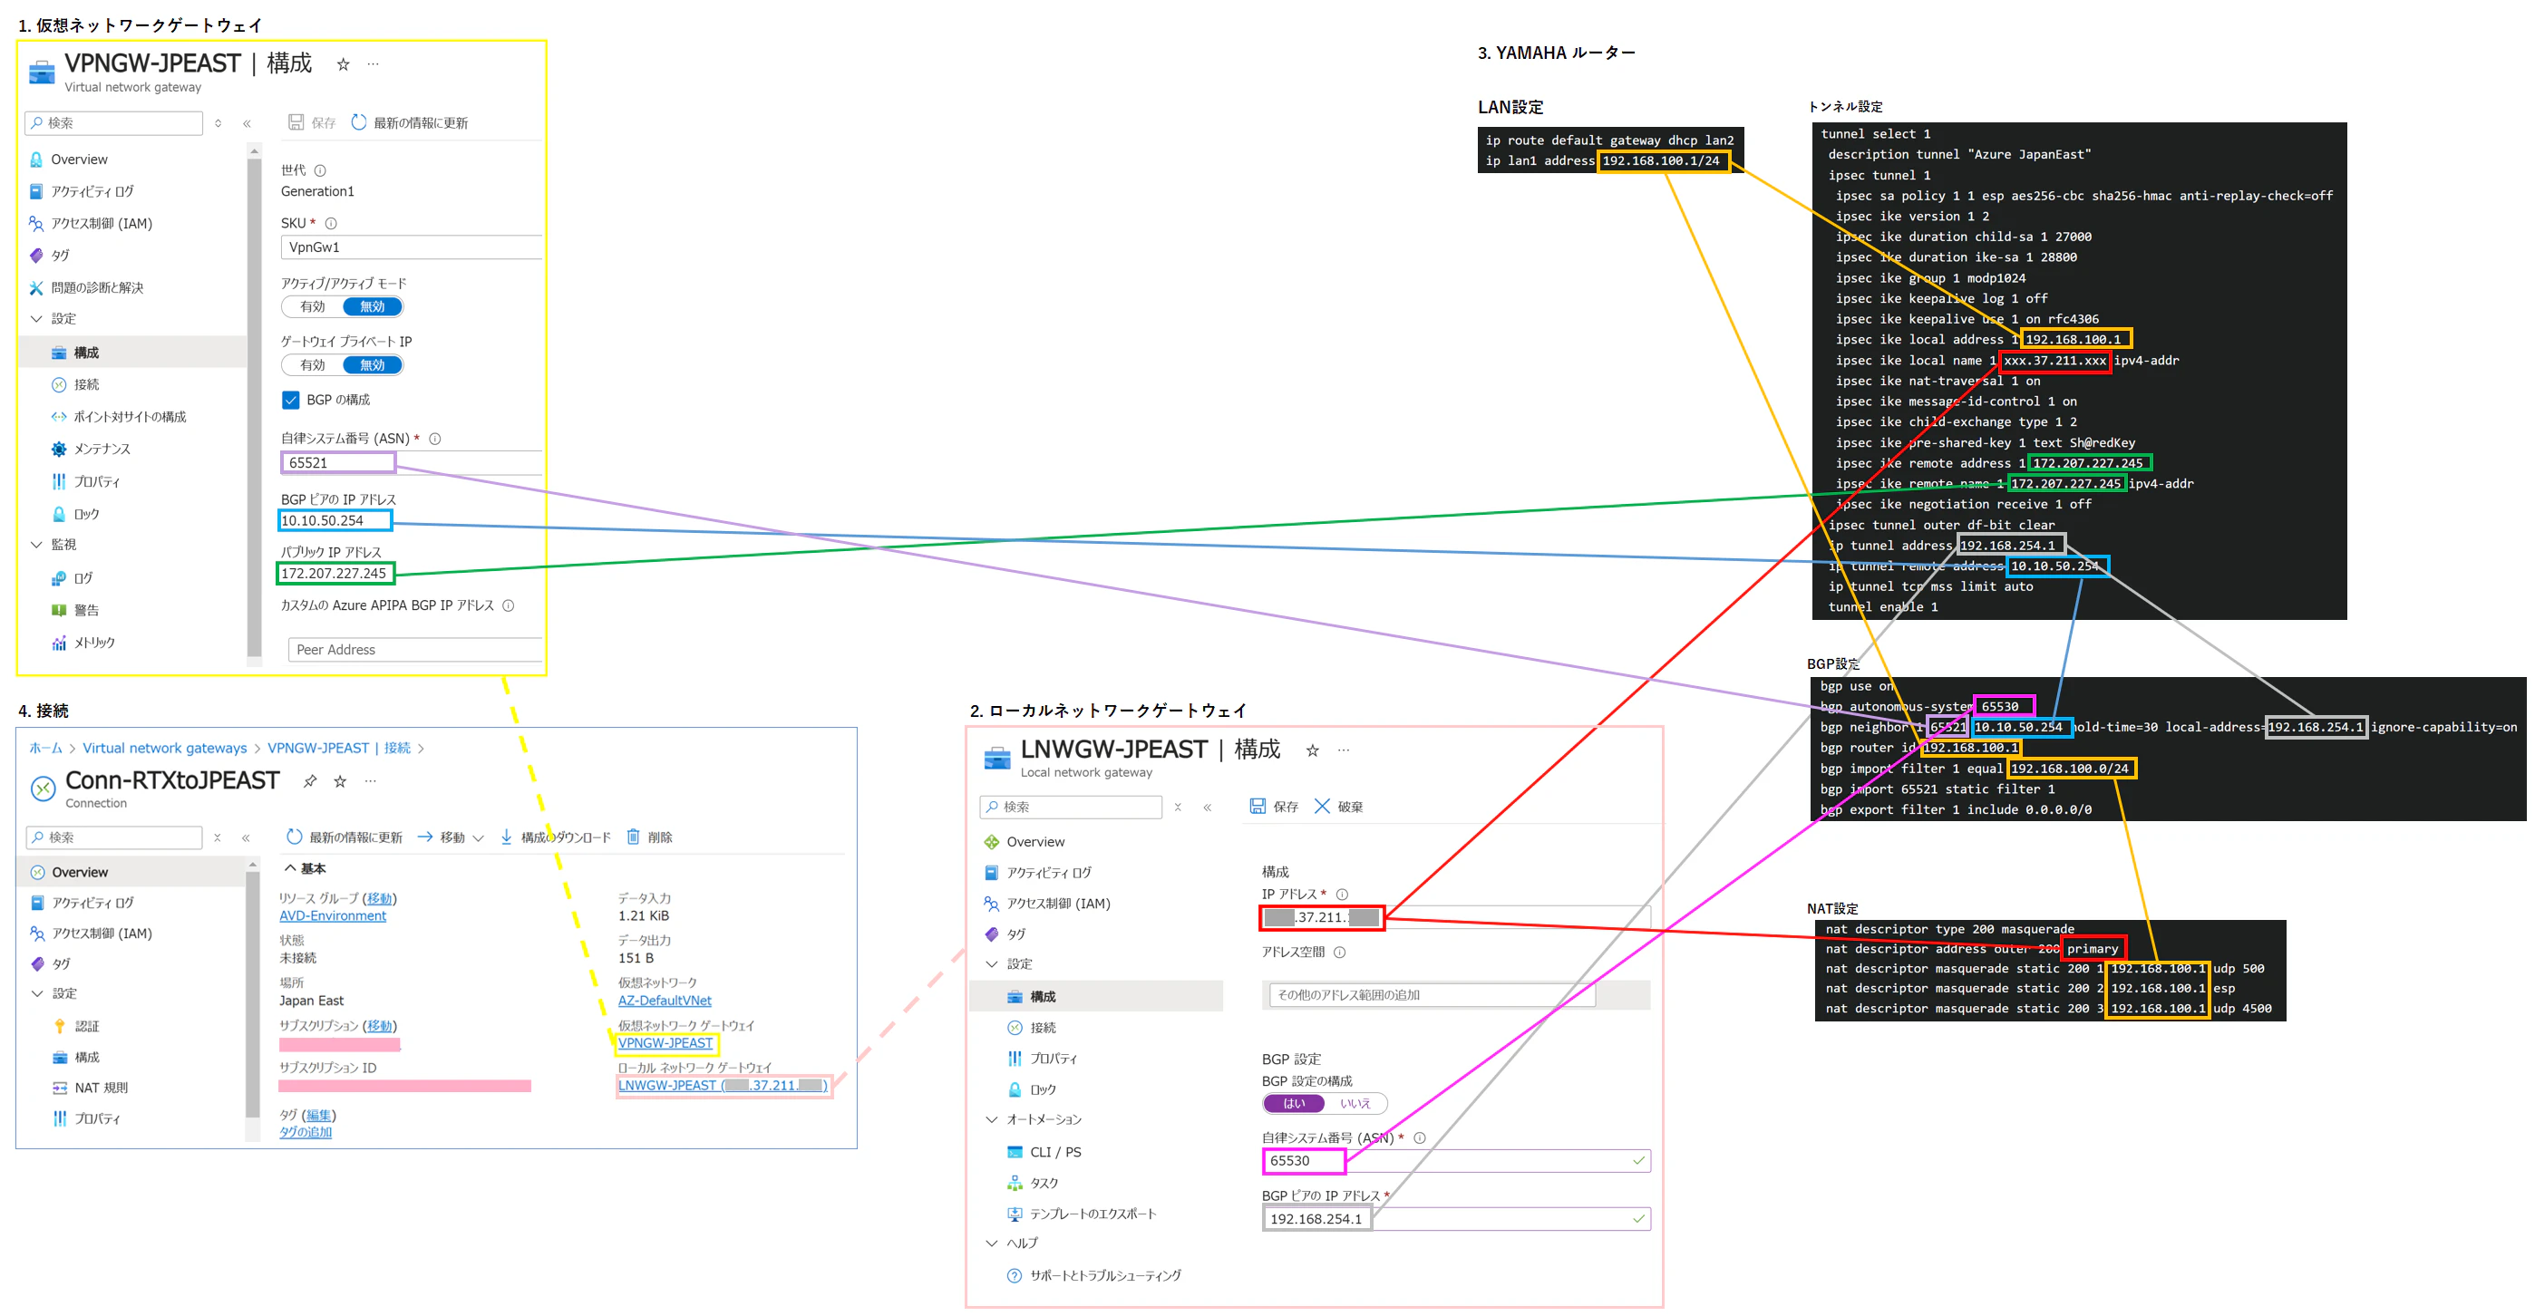Image resolution: width=2535 pixels, height=1316 pixels.
Task: Set アクティブ/アクティブ モード to 有効
Action: (x=313, y=307)
